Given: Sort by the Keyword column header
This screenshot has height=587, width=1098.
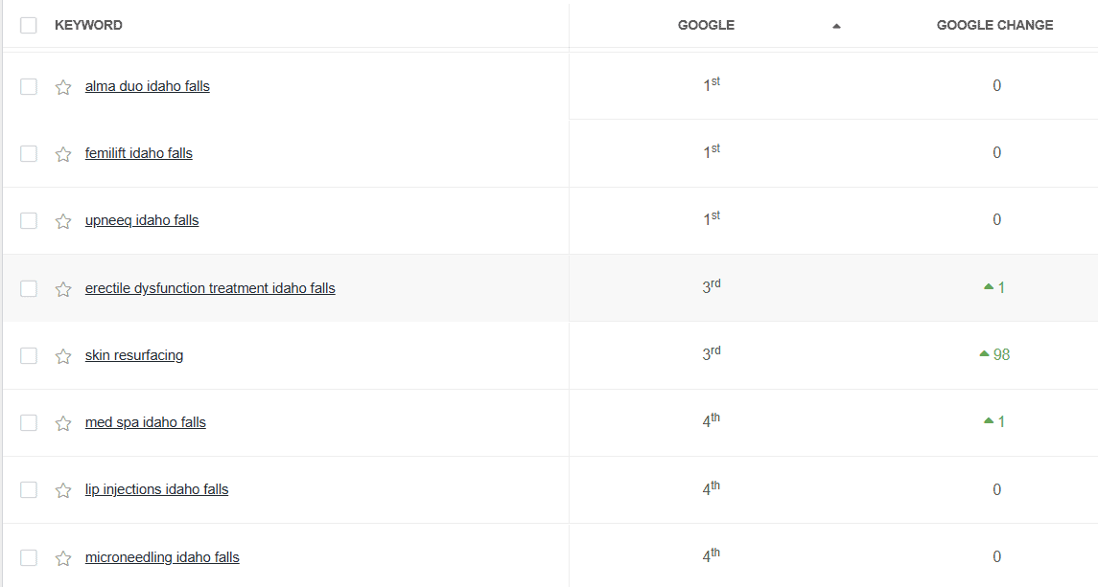Looking at the screenshot, I should (x=88, y=25).
